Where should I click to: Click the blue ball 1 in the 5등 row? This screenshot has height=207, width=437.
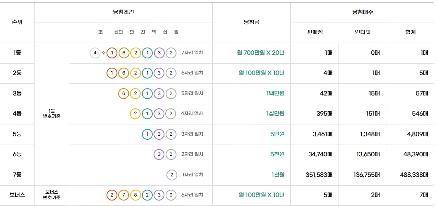[147, 134]
